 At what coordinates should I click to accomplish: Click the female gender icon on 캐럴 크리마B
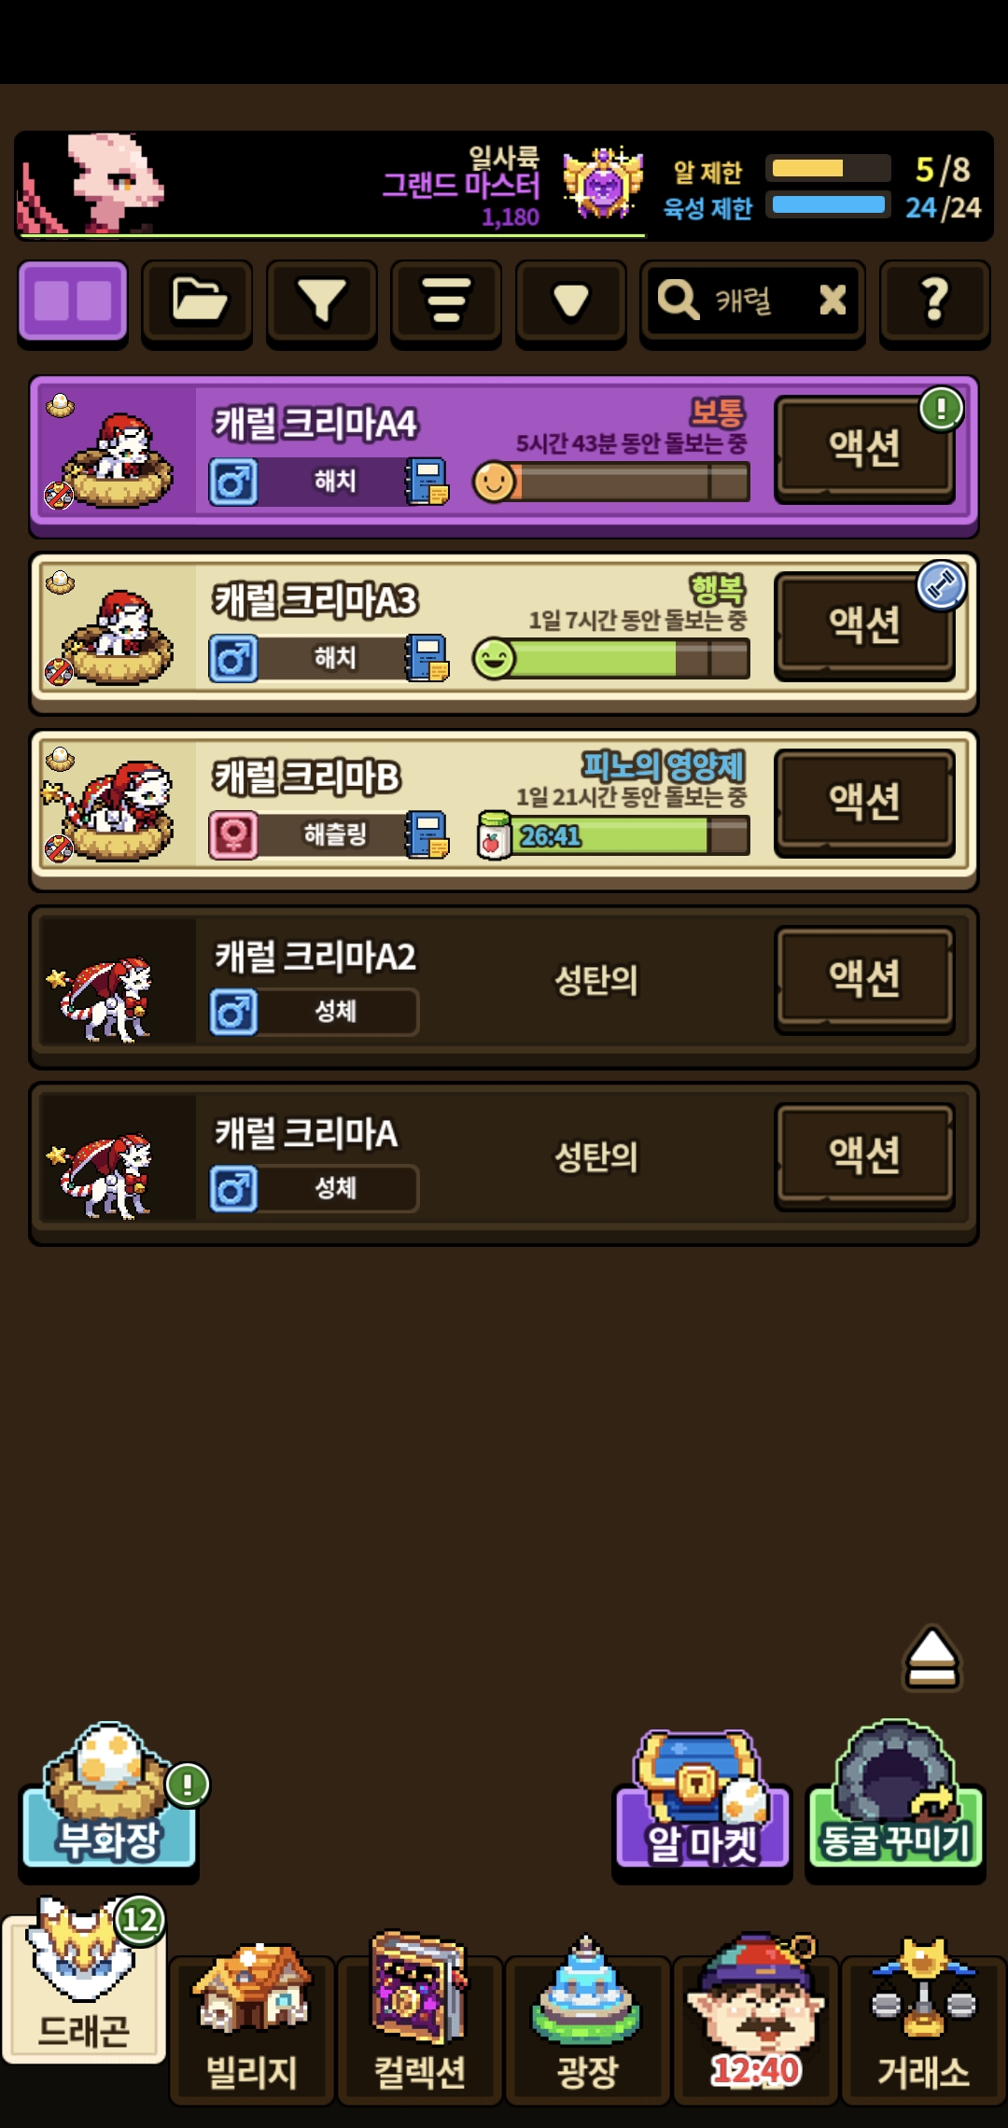pos(233,834)
